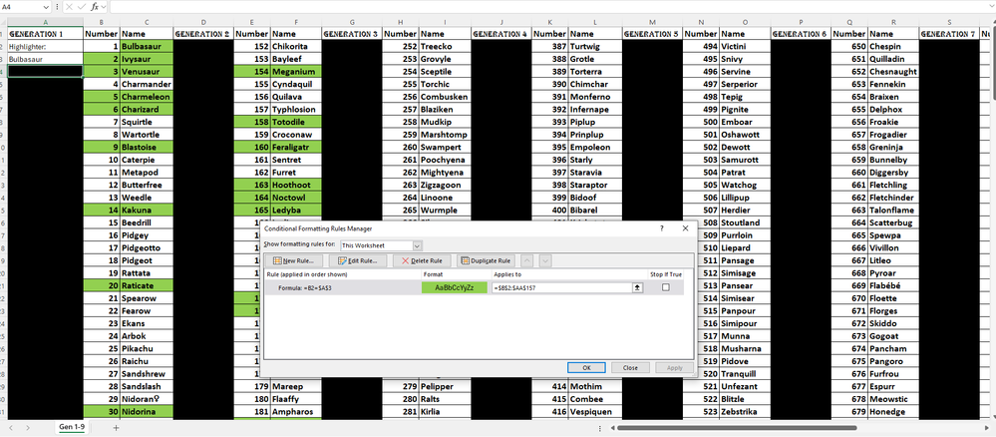This screenshot has width=996, height=437.
Task: Select cell A3 containing Bulbasaur
Action: click(45, 59)
